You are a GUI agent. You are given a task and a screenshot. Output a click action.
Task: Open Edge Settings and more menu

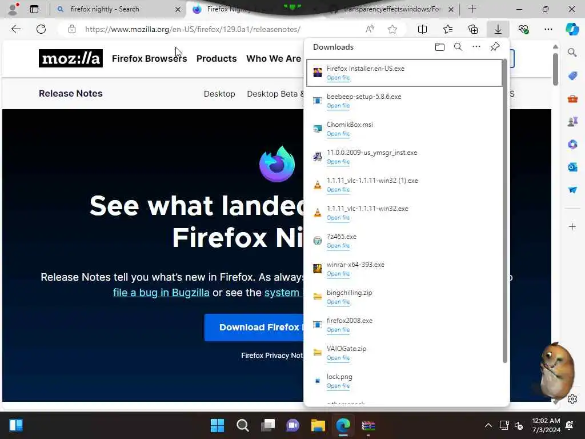[x=548, y=29]
